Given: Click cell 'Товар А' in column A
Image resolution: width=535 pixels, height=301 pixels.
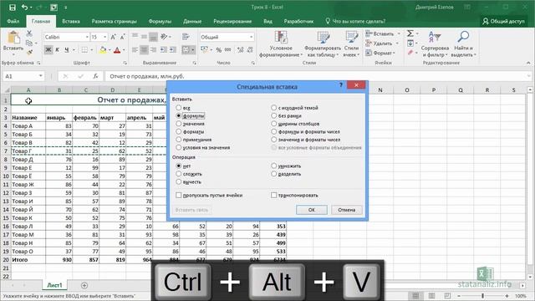Looking at the screenshot, I should pyautogui.click(x=28, y=126).
